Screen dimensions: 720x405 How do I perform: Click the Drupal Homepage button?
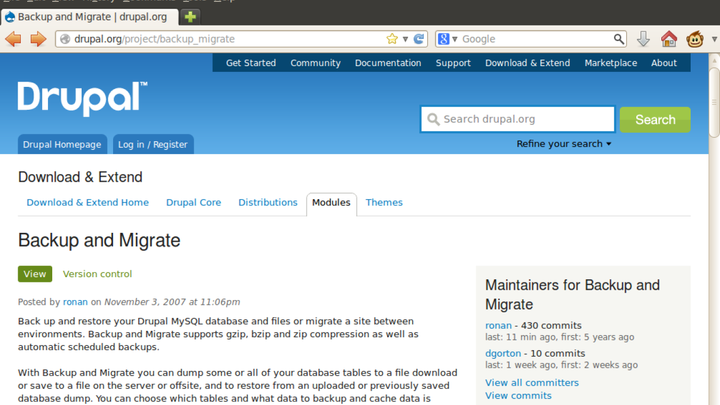pyautogui.click(x=62, y=144)
